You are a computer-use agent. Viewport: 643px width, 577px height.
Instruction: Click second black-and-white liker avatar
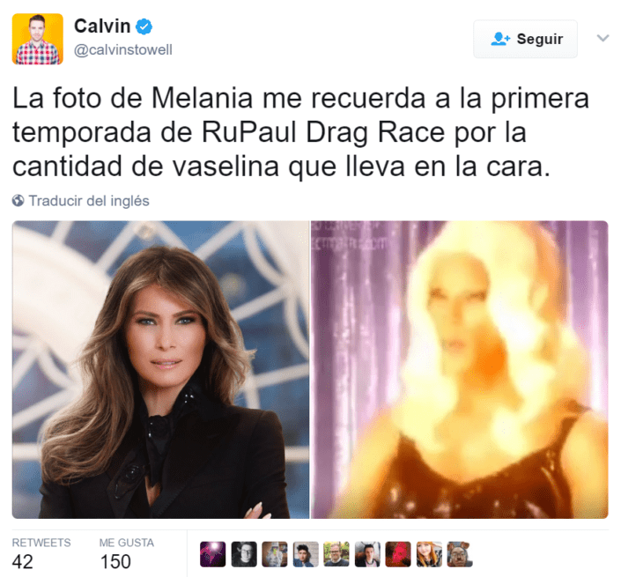click(x=244, y=554)
